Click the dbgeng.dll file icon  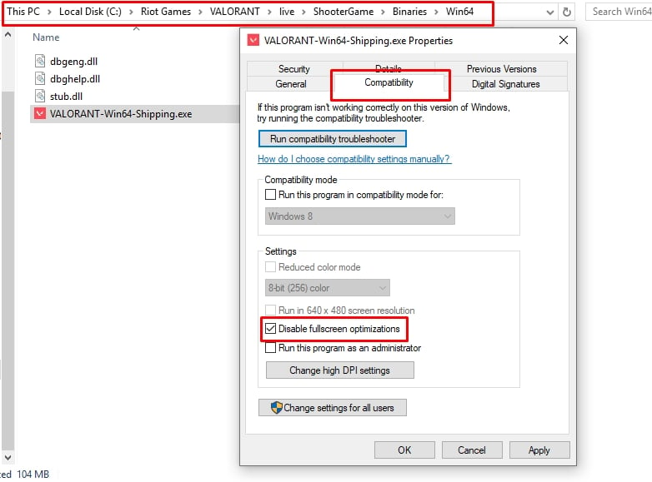point(41,61)
